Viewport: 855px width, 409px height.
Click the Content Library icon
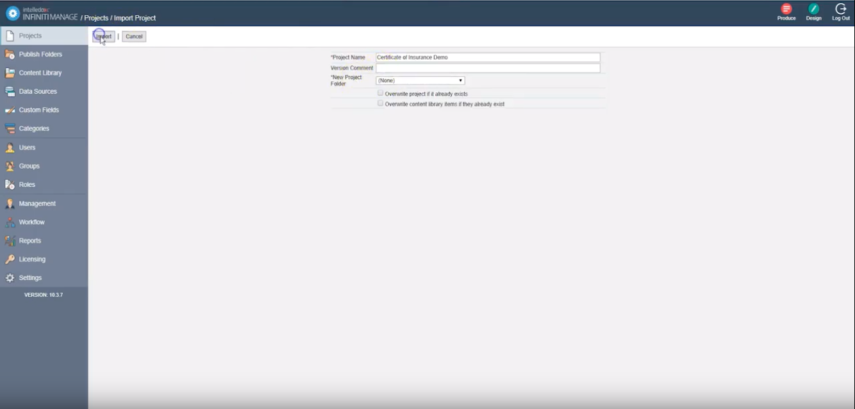pos(10,73)
